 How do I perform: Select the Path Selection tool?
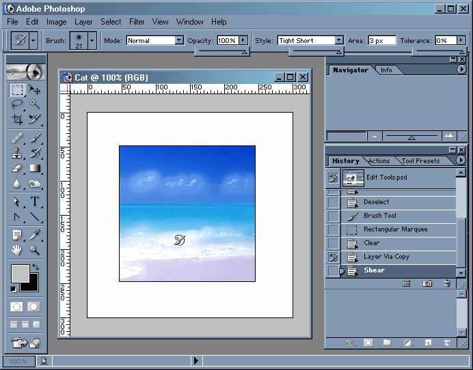17,201
